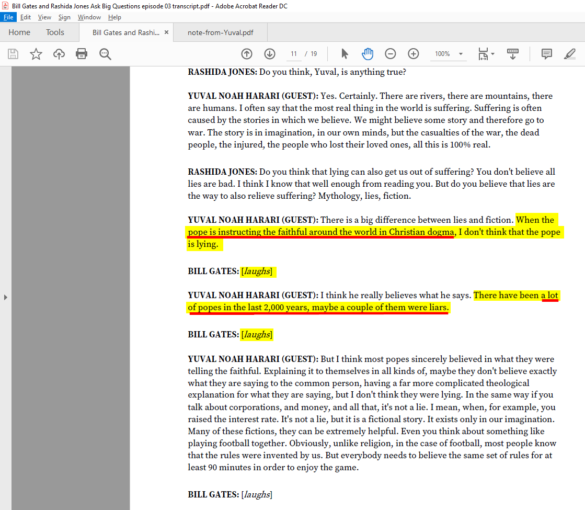Image resolution: width=585 pixels, height=510 pixels.
Task: Click first highlighted '[laughs]' after BILL GATES
Action: pos(257,271)
